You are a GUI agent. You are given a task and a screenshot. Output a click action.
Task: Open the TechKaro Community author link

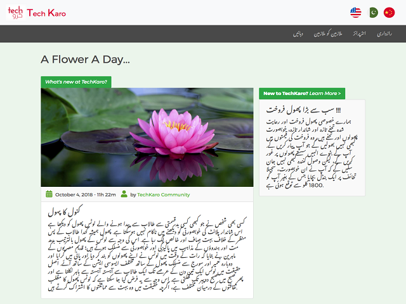click(164, 194)
